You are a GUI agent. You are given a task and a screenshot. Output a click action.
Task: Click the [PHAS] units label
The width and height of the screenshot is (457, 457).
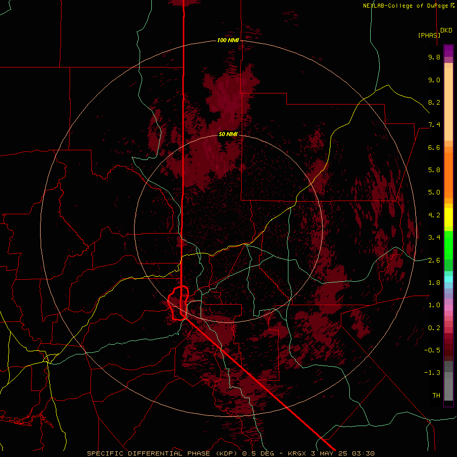tap(429, 35)
